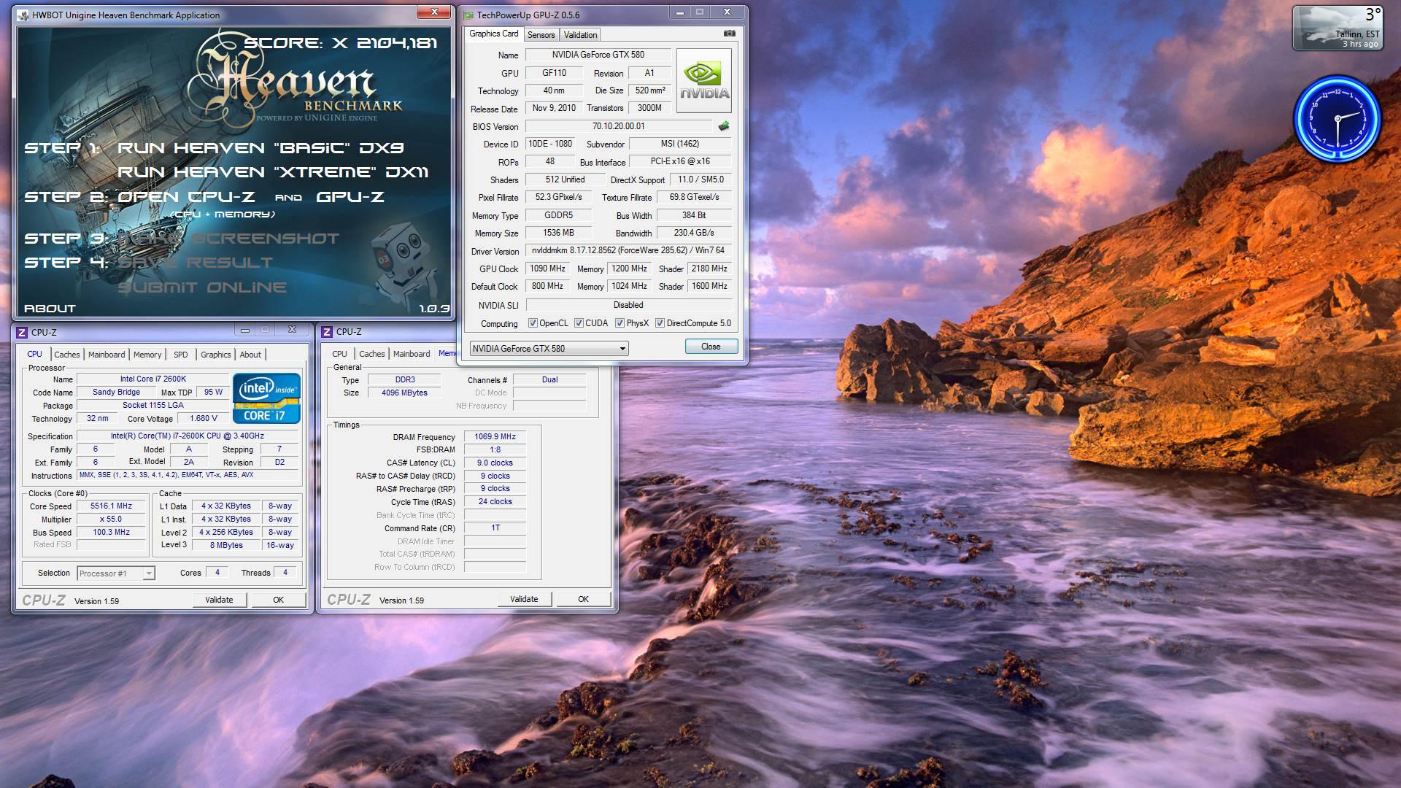Click the Heaven SCORE X 2104.181 text
Screen dimensions: 1401x788
340,43
